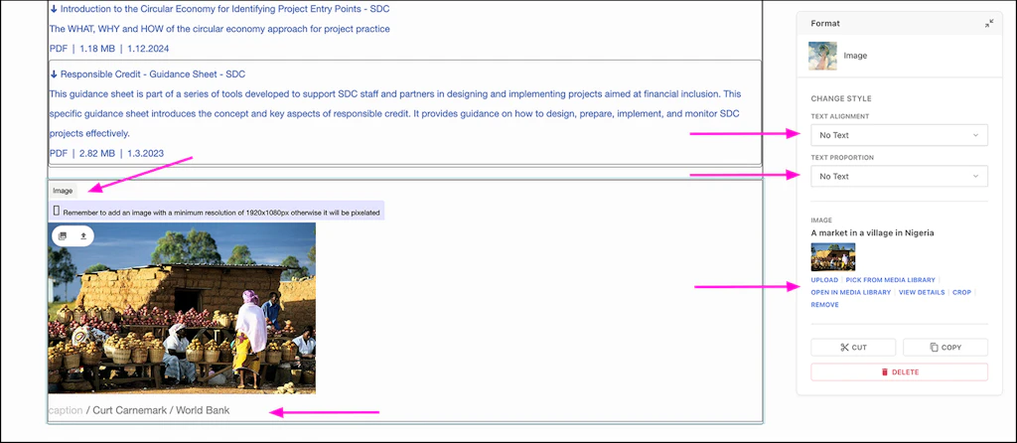Click the download arrow before Responsible Credit
Image resolution: width=1017 pixels, height=443 pixels.
pyautogui.click(x=54, y=74)
